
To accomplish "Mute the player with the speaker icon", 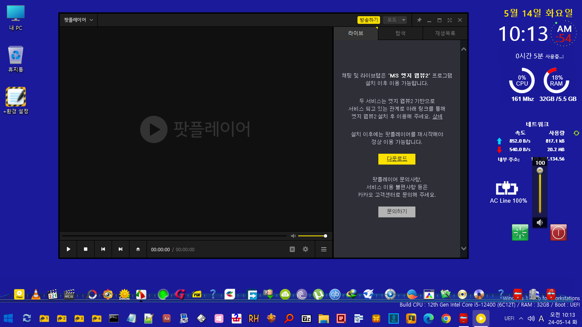I will 293,236.
